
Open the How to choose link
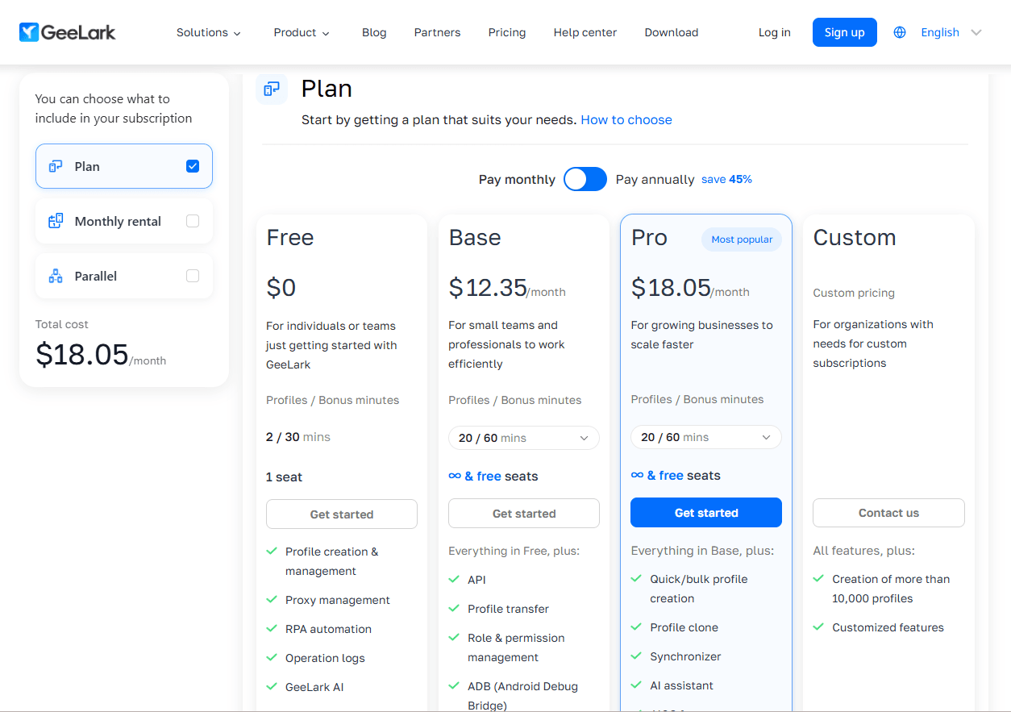[626, 119]
